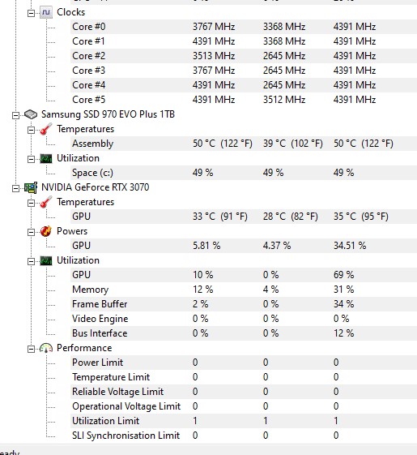Select the Core #0 clock row
The width and height of the screenshot is (417, 455).
coord(244,27)
